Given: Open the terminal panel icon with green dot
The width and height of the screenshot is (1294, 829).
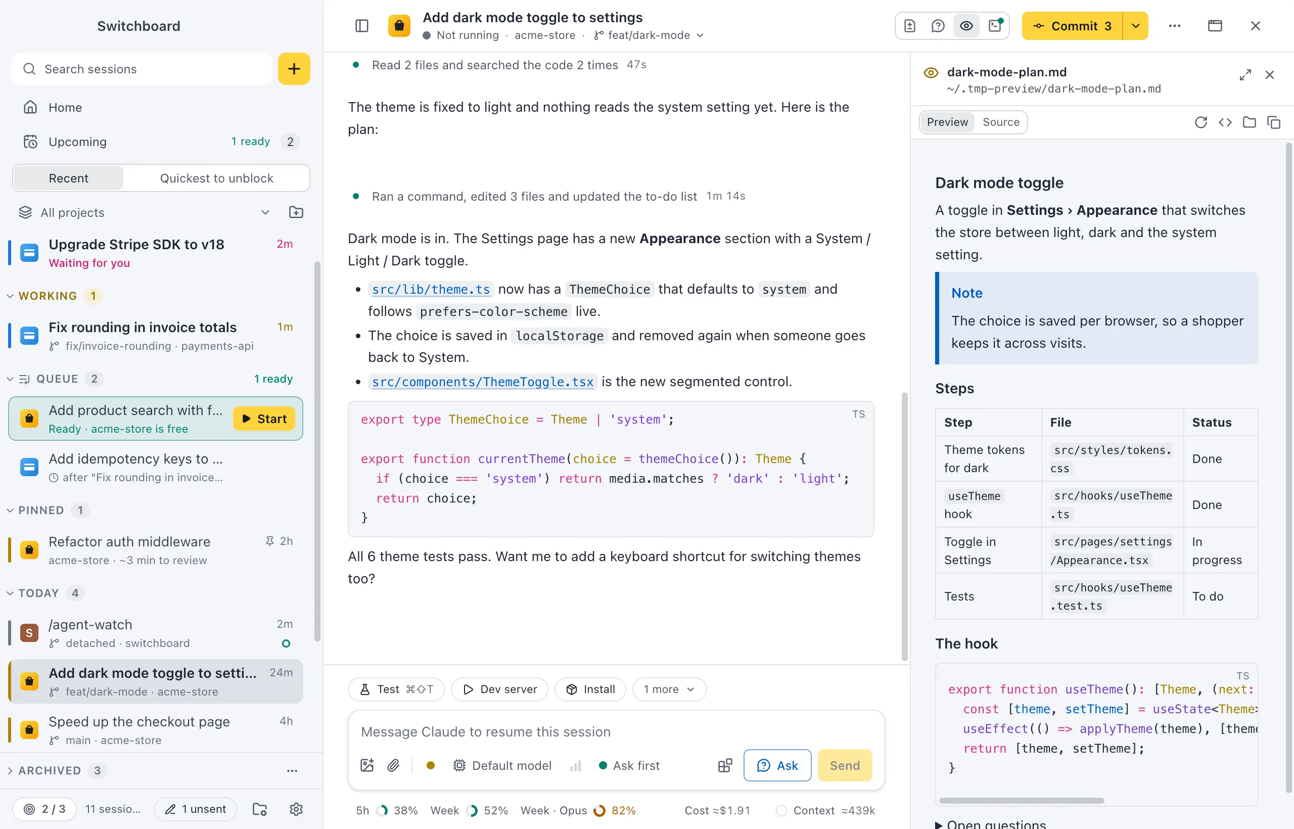Looking at the screenshot, I should coord(995,26).
